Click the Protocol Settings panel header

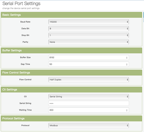click(71, 119)
